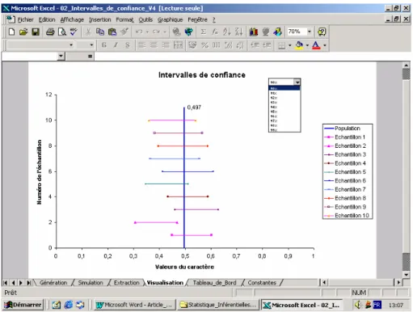The height and width of the screenshot is (312, 413).
Task: Click the Borders icon
Action: [281, 45]
